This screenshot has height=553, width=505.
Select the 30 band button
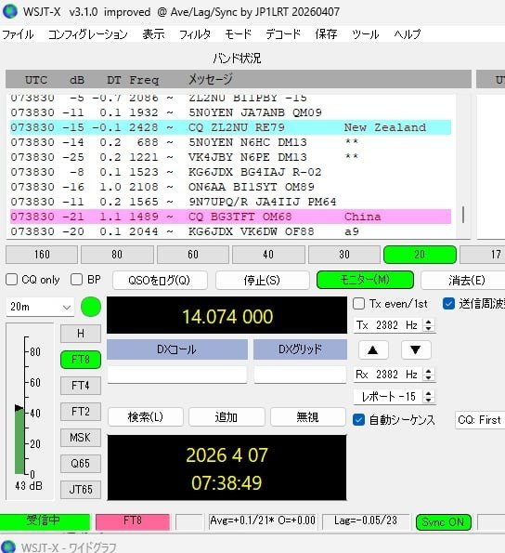pos(344,255)
